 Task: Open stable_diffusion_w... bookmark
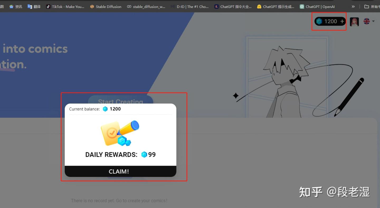click(x=146, y=7)
